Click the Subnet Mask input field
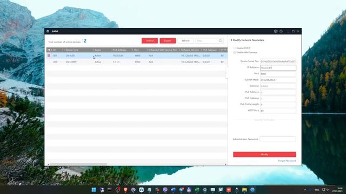The width and height of the screenshot is (346, 194). [x=278, y=80]
